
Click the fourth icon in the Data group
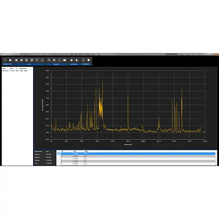point(32,60)
